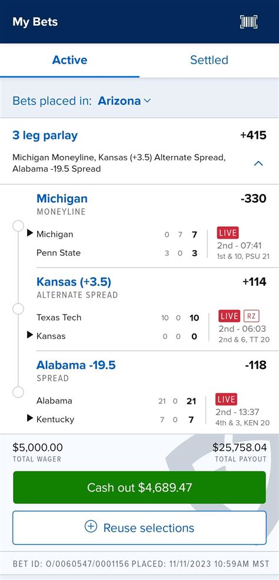Click the Kansas leg status circle
279x580 pixels.
(18, 309)
